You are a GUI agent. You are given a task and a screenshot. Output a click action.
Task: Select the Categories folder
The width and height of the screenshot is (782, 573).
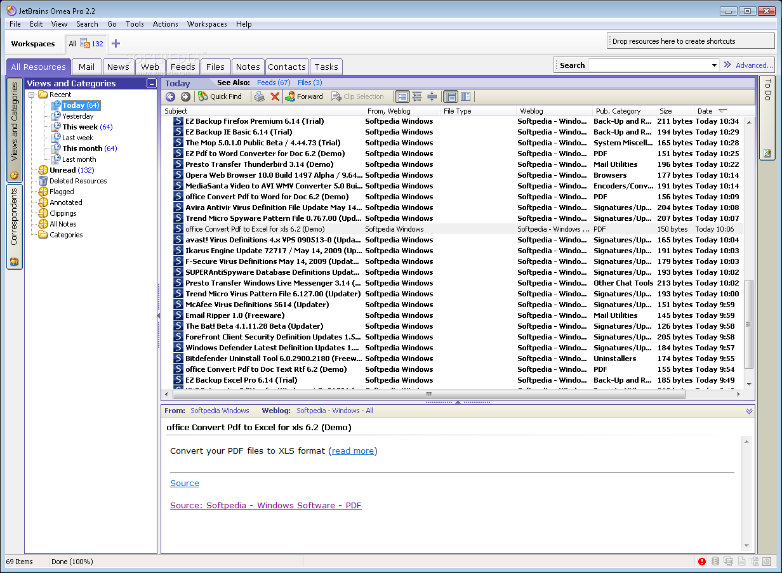[x=66, y=235]
